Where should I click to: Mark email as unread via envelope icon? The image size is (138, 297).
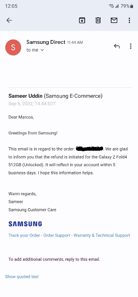click(114, 20)
